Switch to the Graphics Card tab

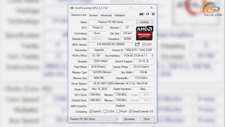(x=78, y=15)
